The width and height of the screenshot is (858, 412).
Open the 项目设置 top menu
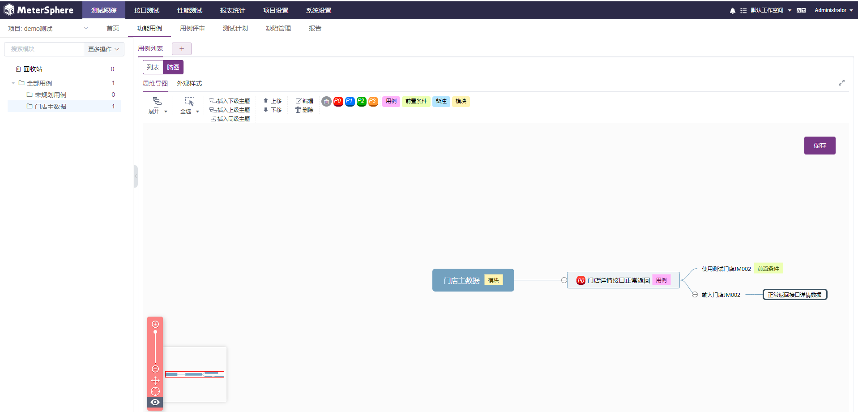click(276, 10)
